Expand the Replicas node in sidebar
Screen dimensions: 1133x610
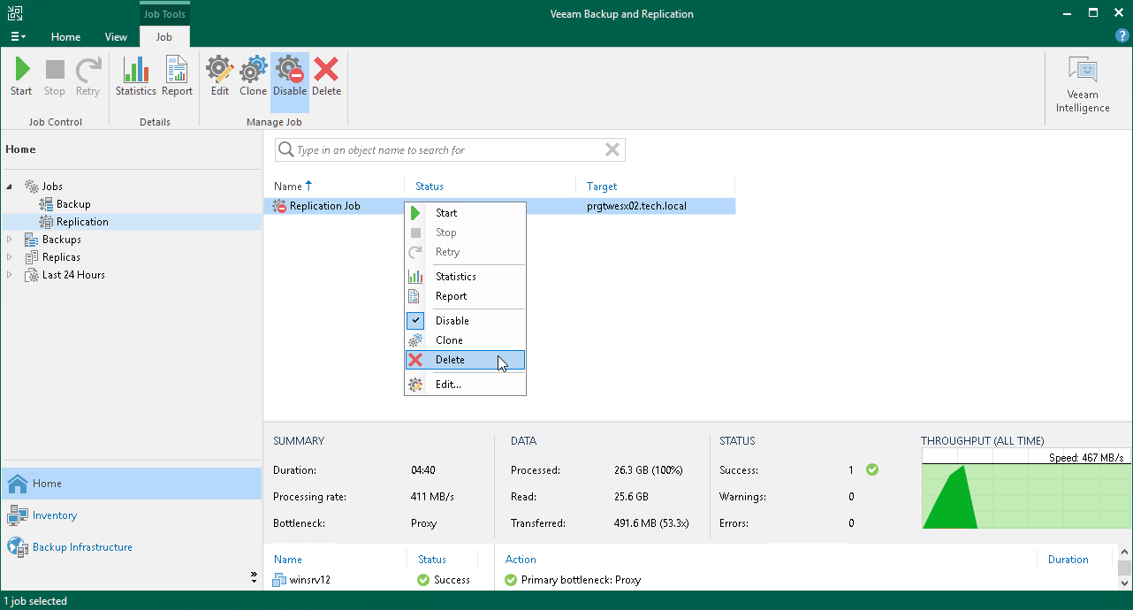(x=9, y=256)
